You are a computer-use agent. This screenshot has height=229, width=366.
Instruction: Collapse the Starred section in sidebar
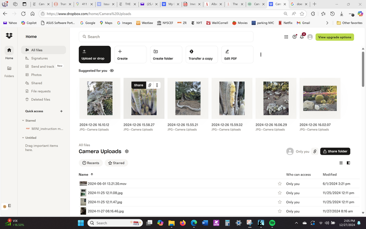(x=23, y=121)
